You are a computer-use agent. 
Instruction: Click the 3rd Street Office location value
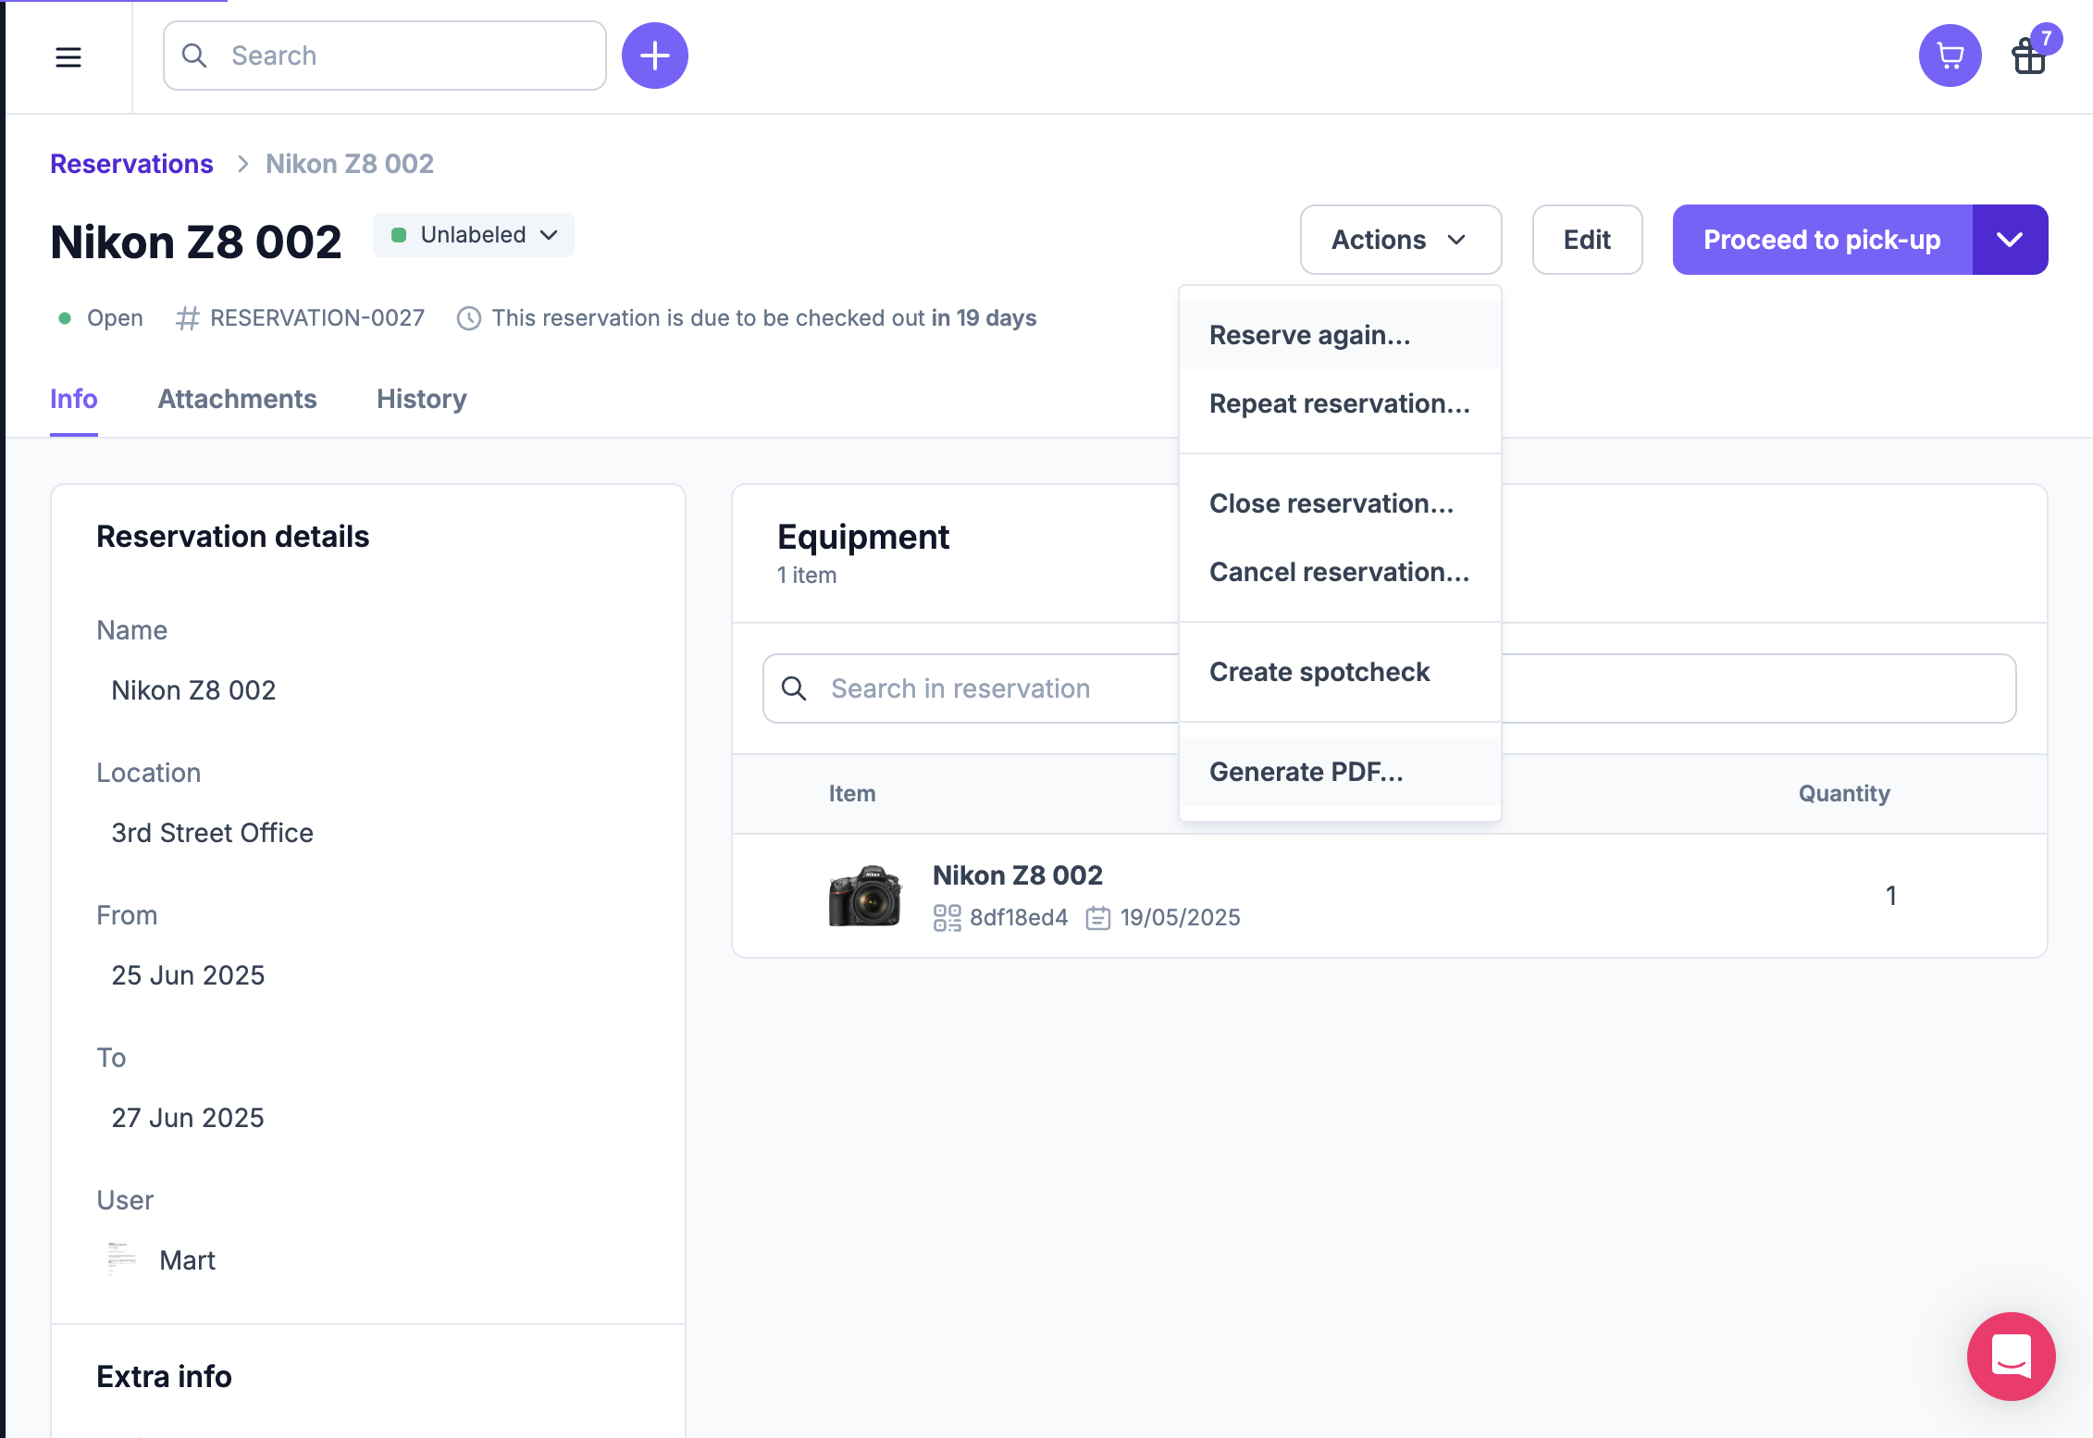[212, 833]
